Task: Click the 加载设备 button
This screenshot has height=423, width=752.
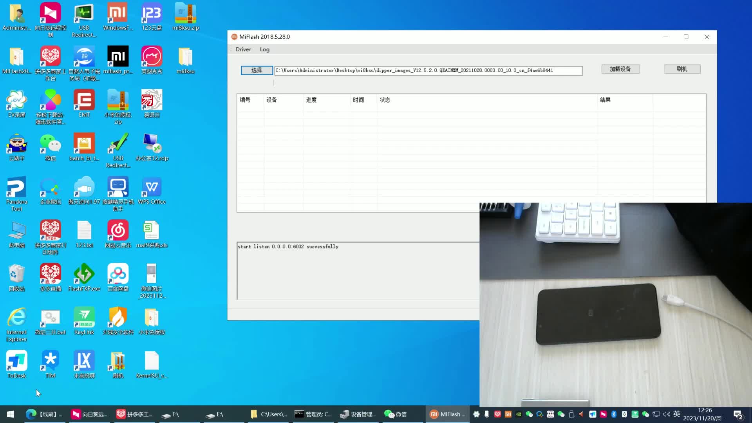Action: tap(620, 69)
